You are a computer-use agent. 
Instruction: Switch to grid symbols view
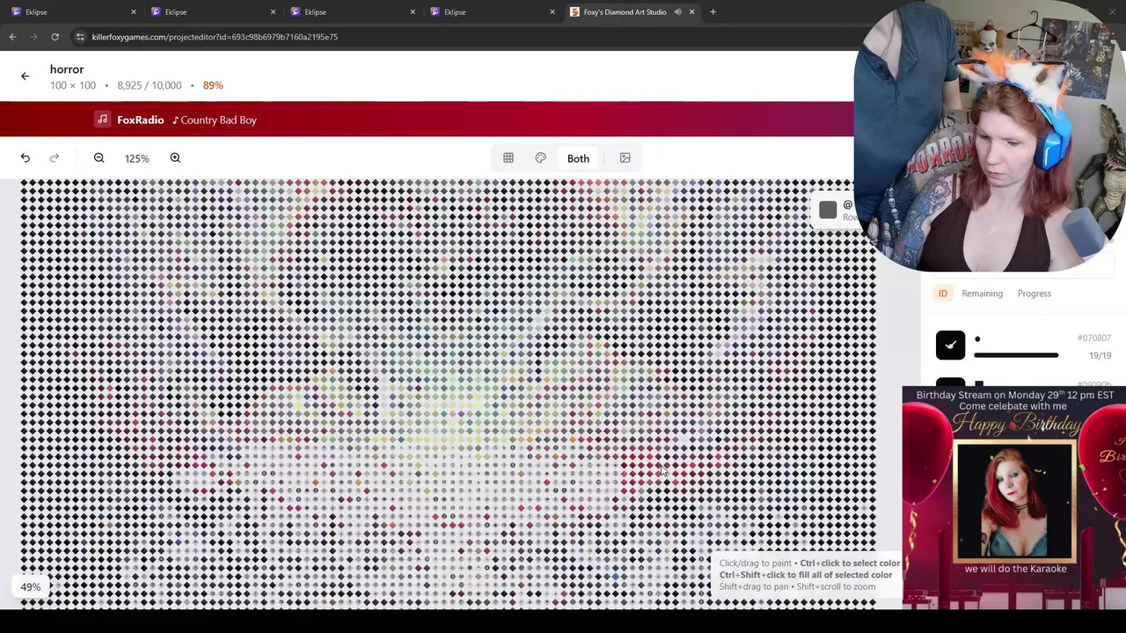[508, 158]
